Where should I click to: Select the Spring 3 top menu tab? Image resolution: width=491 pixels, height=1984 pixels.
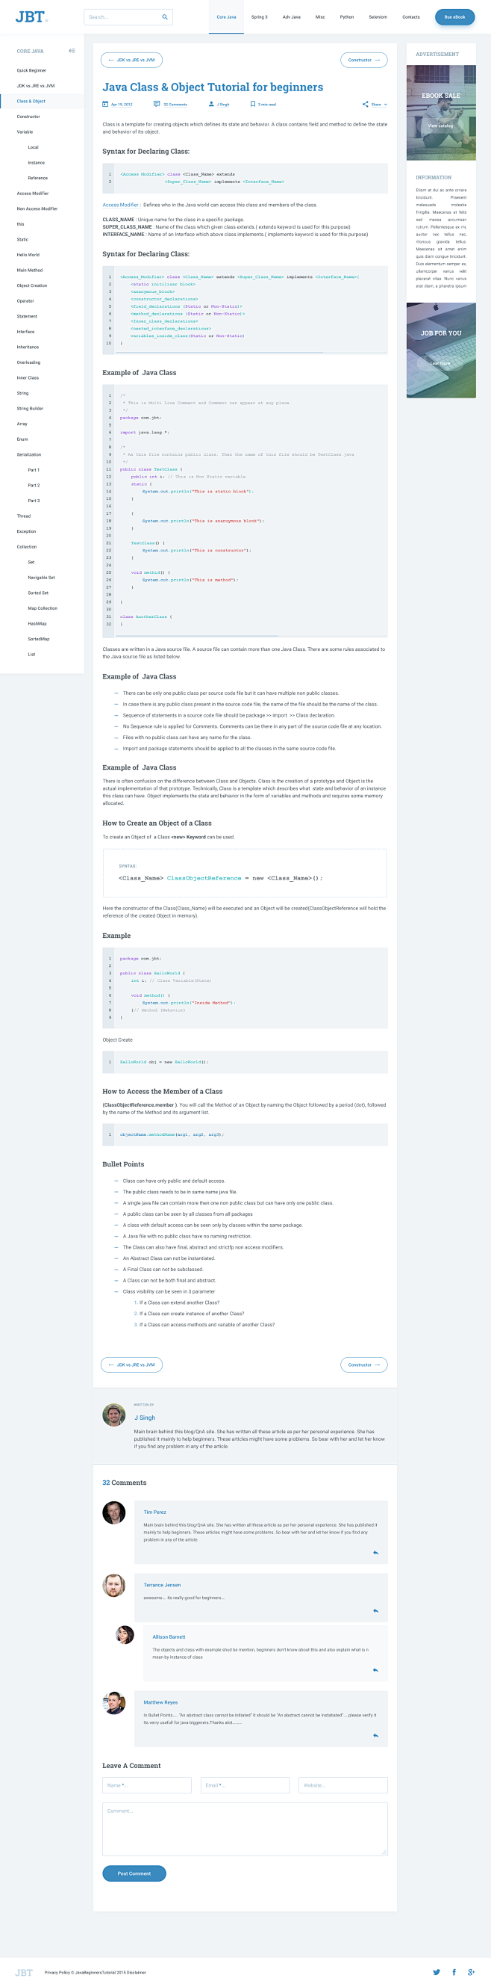pos(260,17)
